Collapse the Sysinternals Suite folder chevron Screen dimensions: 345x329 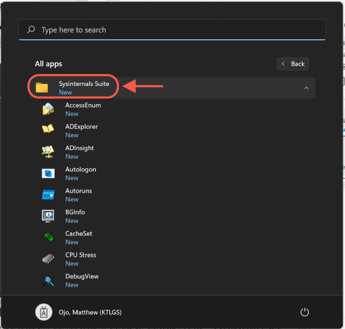point(306,88)
